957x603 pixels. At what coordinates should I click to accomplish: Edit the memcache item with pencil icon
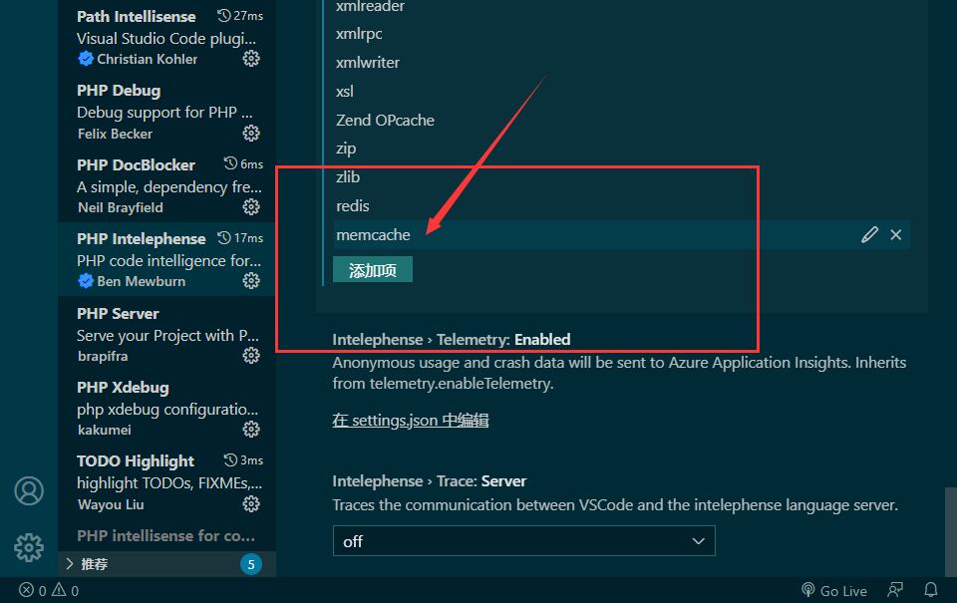869,235
